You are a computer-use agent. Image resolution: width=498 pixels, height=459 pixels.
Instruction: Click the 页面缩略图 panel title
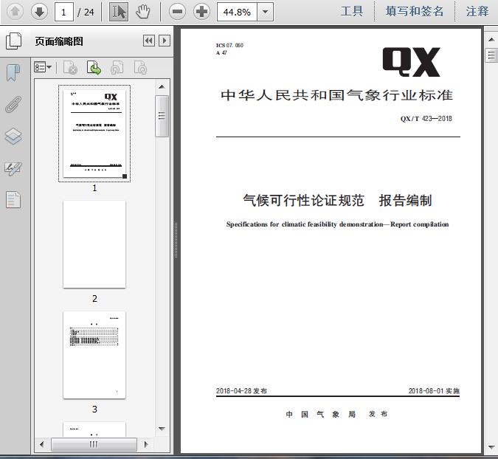pyautogui.click(x=59, y=41)
